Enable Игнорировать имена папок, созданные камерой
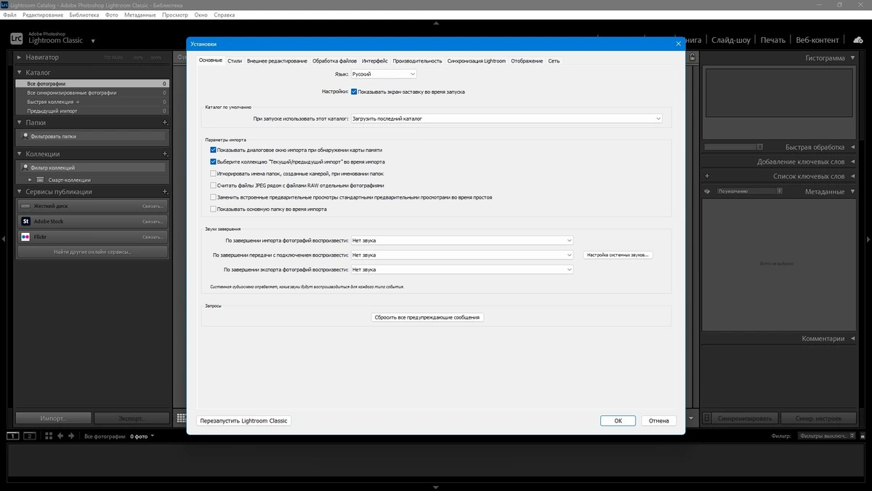Viewport: 872px width, 491px height. [x=213, y=174]
